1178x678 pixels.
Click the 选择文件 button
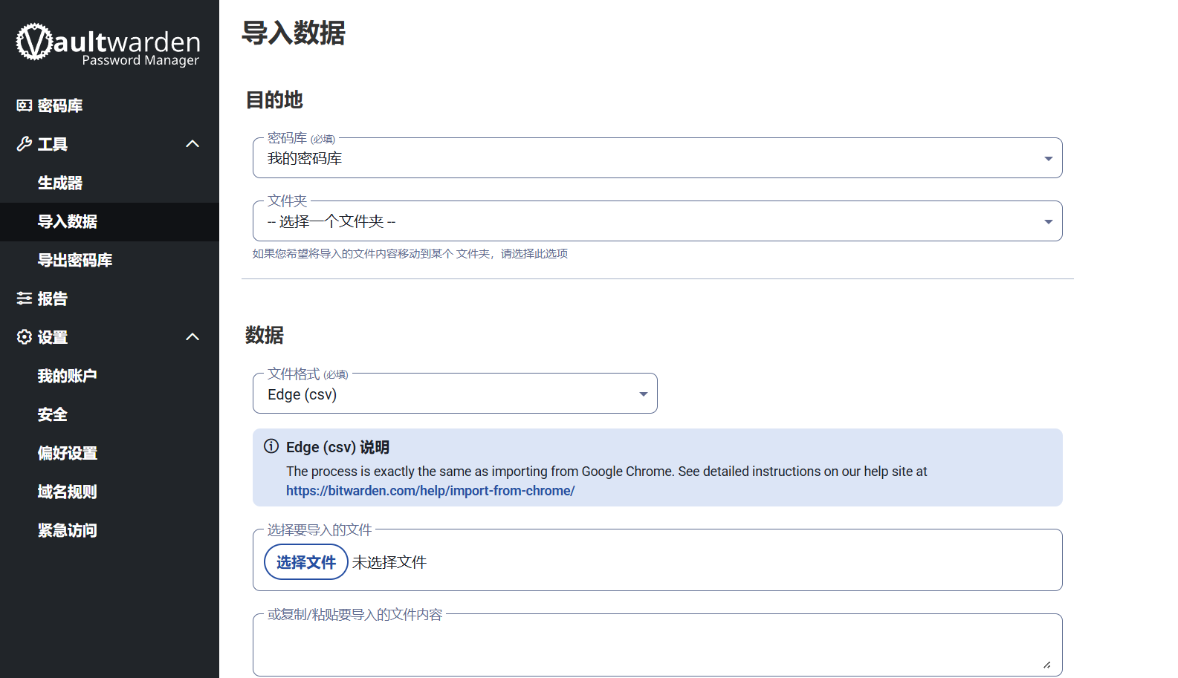(x=306, y=562)
